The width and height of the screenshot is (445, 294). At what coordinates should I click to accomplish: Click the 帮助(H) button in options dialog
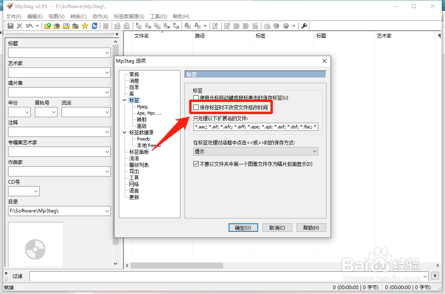pyautogui.click(x=311, y=228)
